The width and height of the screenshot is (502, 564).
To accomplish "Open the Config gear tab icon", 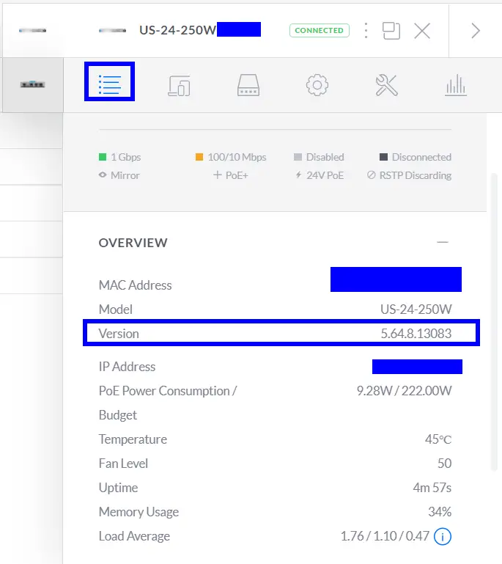I will (x=317, y=85).
